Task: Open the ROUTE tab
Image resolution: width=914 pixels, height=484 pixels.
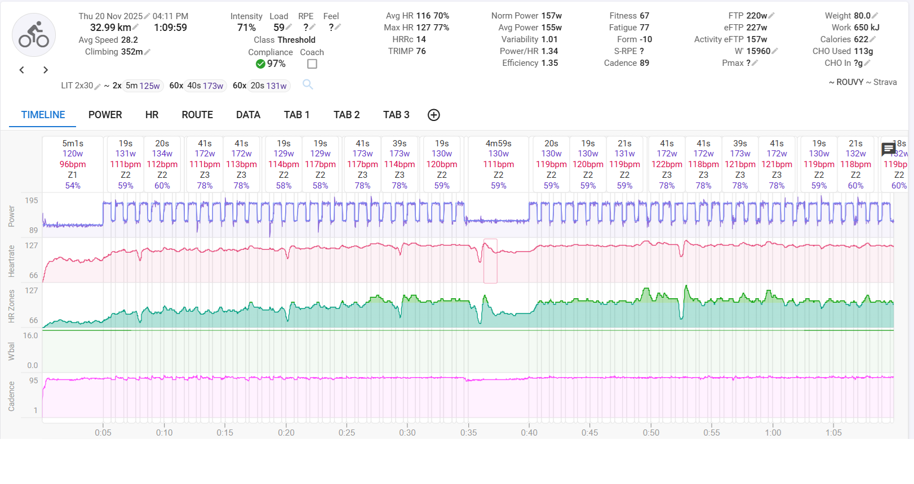Action: (197, 115)
